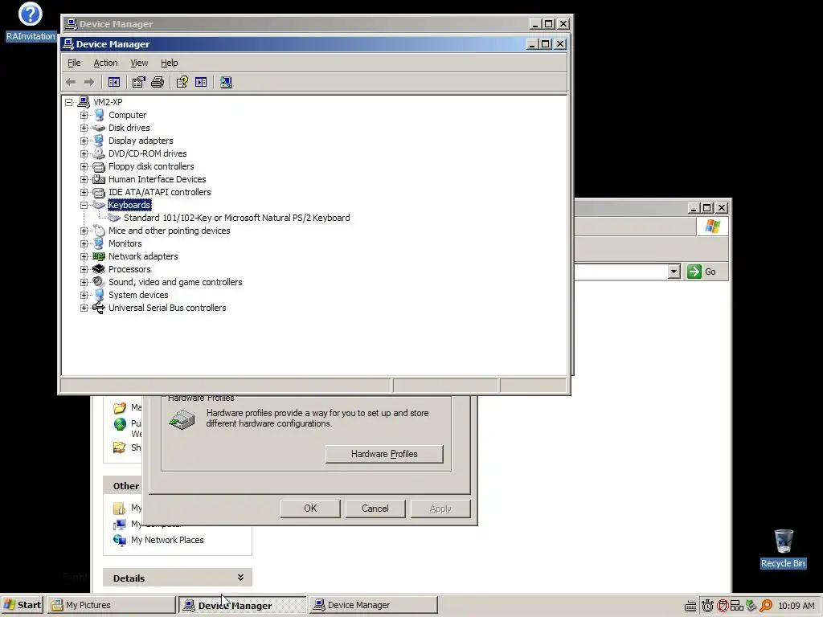Expand the Disk drives node
This screenshot has height=617, width=823.
84,128
